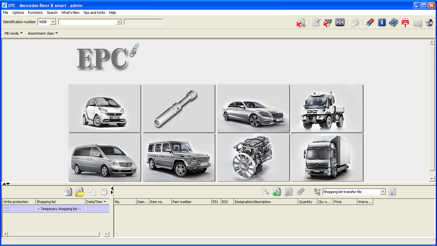The width and height of the screenshot is (437, 246).
Task: Click the delete vehicle data icon with red X
Action: click(x=301, y=23)
